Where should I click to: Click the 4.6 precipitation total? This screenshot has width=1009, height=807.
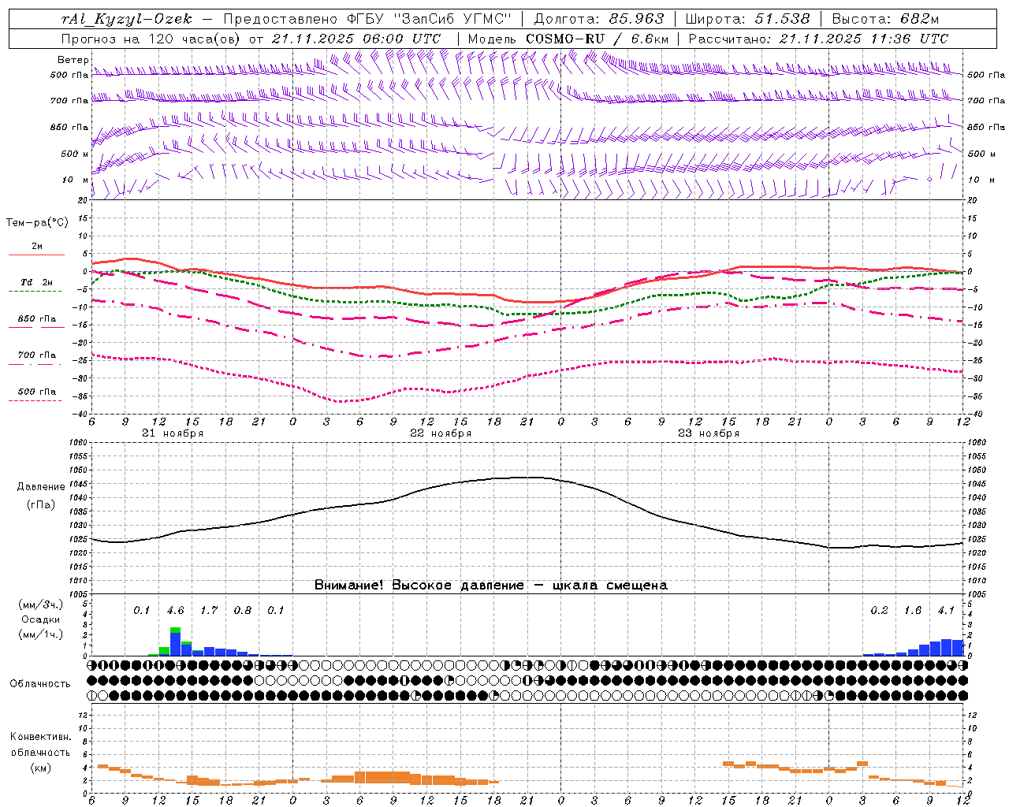coord(175,611)
